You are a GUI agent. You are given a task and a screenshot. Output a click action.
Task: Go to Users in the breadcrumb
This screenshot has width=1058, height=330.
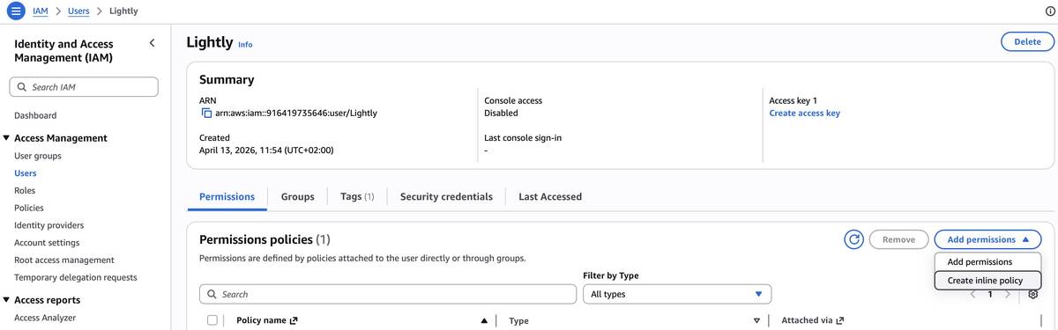tap(78, 11)
